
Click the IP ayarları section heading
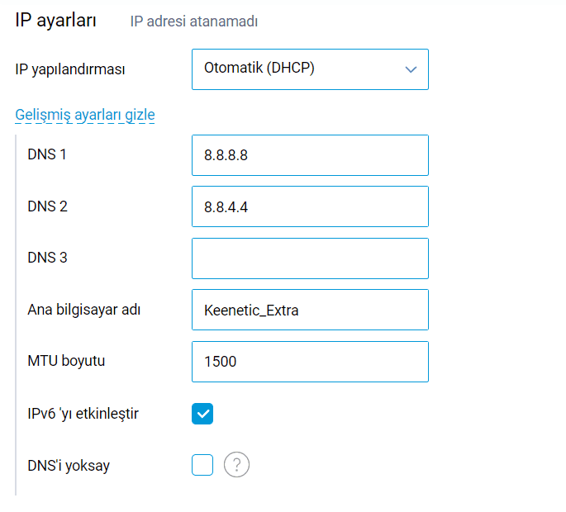click(x=55, y=20)
